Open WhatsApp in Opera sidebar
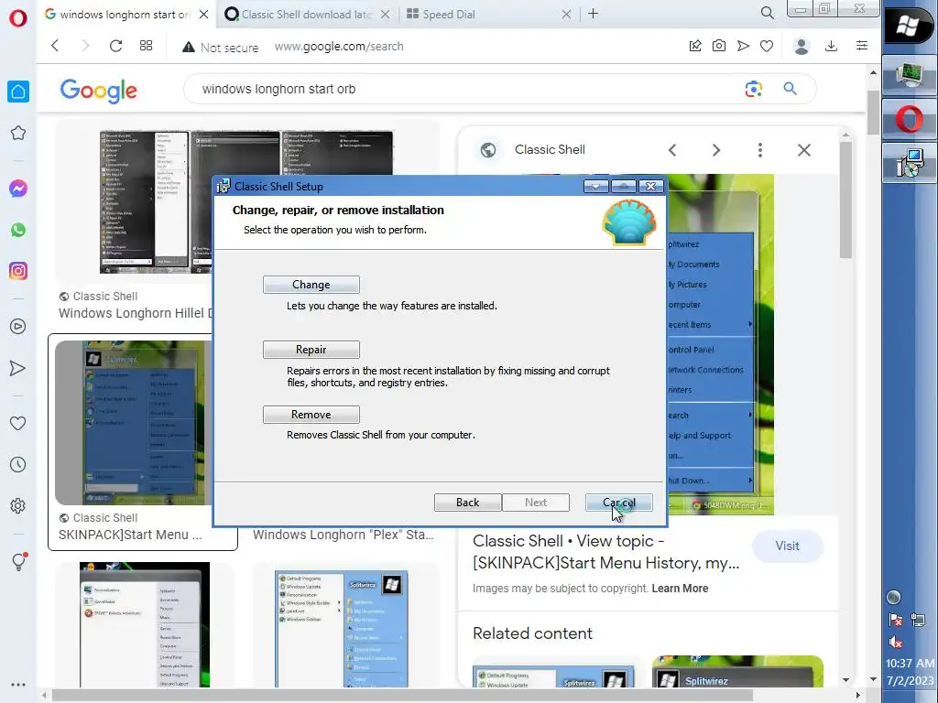The width and height of the screenshot is (938, 703). click(18, 230)
